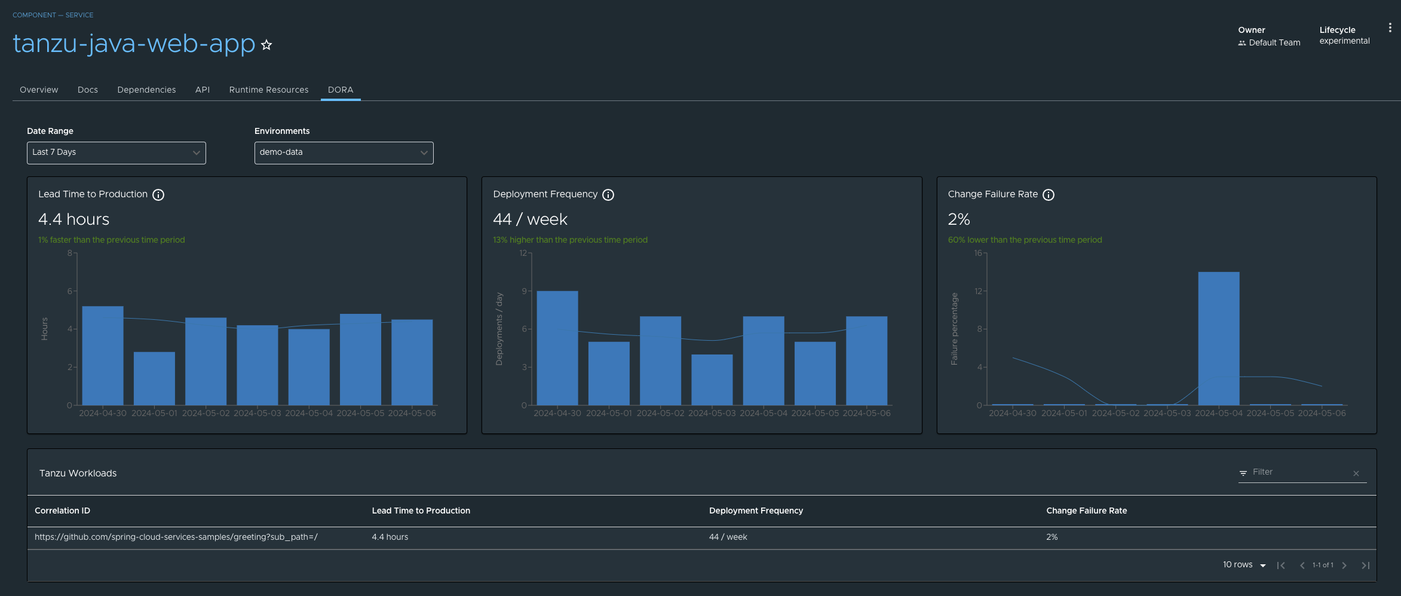This screenshot has width=1401, height=596.
Task: Open the Date Range dropdown
Action: tap(117, 153)
